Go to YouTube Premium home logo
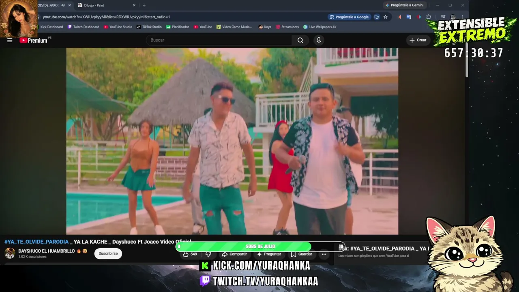This screenshot has width=519, height=292. click(33, 40)
